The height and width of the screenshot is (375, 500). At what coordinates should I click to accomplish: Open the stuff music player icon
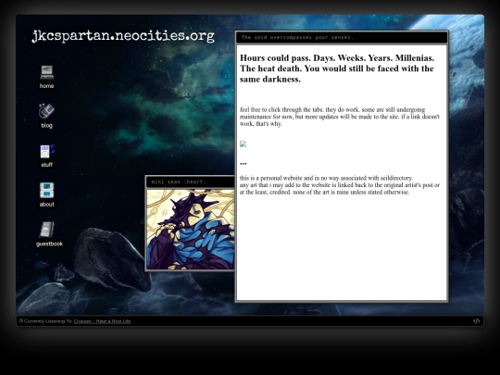pos(47,151)
